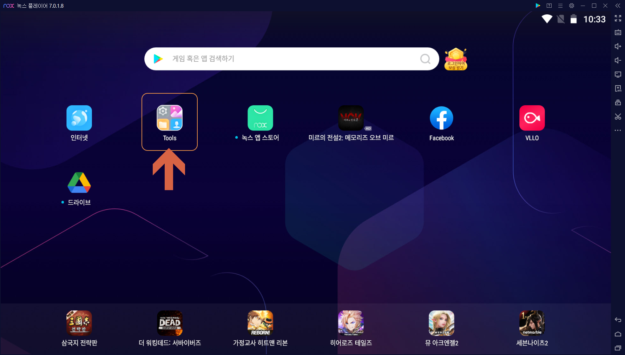This screenshot has height=355, width=625.
Task: Claim the 로그인하여 보상 받기 reward badge
Action: point(456,59)
